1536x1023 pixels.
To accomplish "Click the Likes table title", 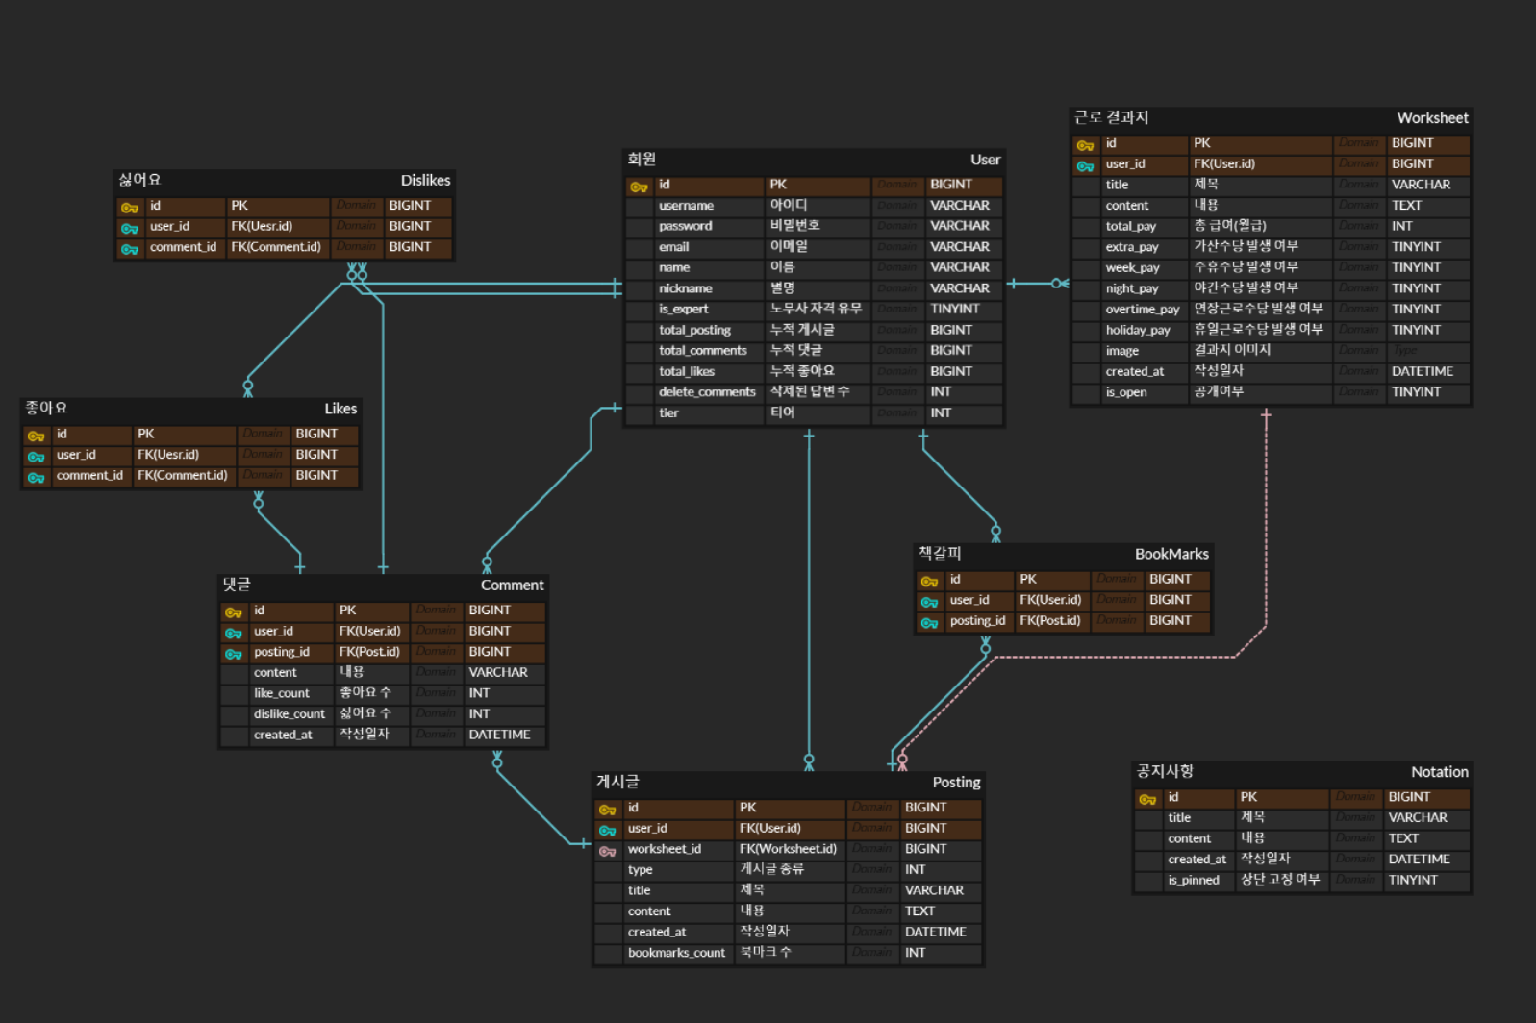I will pyautogui.click(x=340, y=409).
